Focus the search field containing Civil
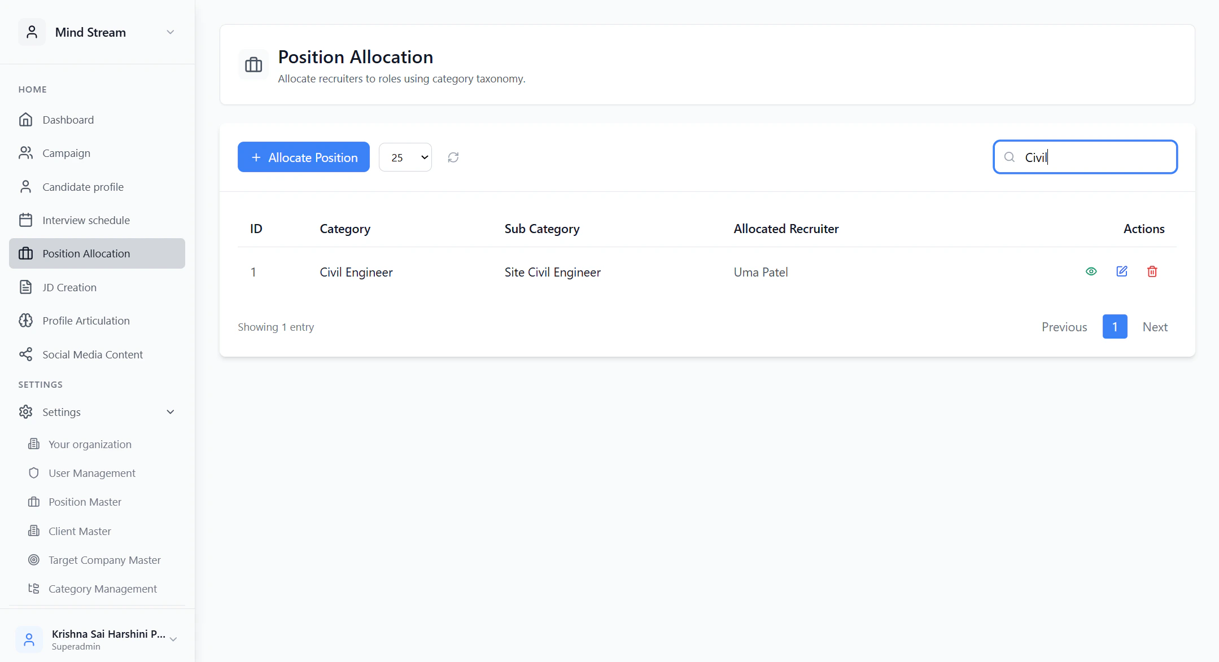Image resolution: width=1219 pixels, height=662 pixels. click(1095, 157)
